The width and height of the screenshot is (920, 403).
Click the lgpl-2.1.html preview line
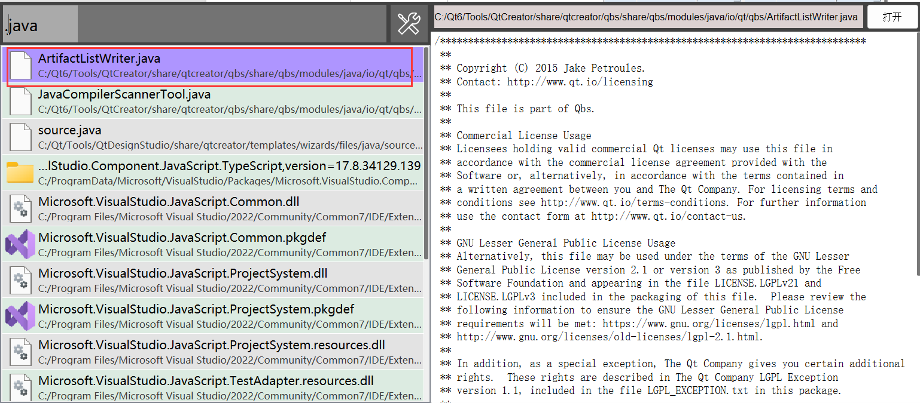[602, 337]
